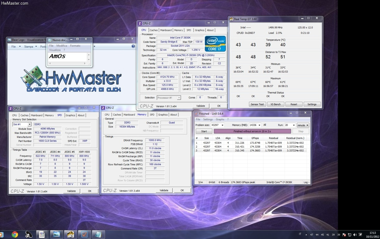Screen dimensions: 380x239
Task: Click Notepad text area with AmOs
Action: (x=68, y=57)
